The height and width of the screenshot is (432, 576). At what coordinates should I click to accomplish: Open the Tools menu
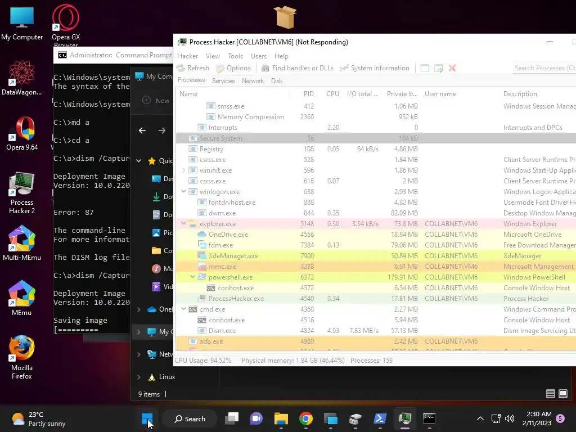coord(235,56)
